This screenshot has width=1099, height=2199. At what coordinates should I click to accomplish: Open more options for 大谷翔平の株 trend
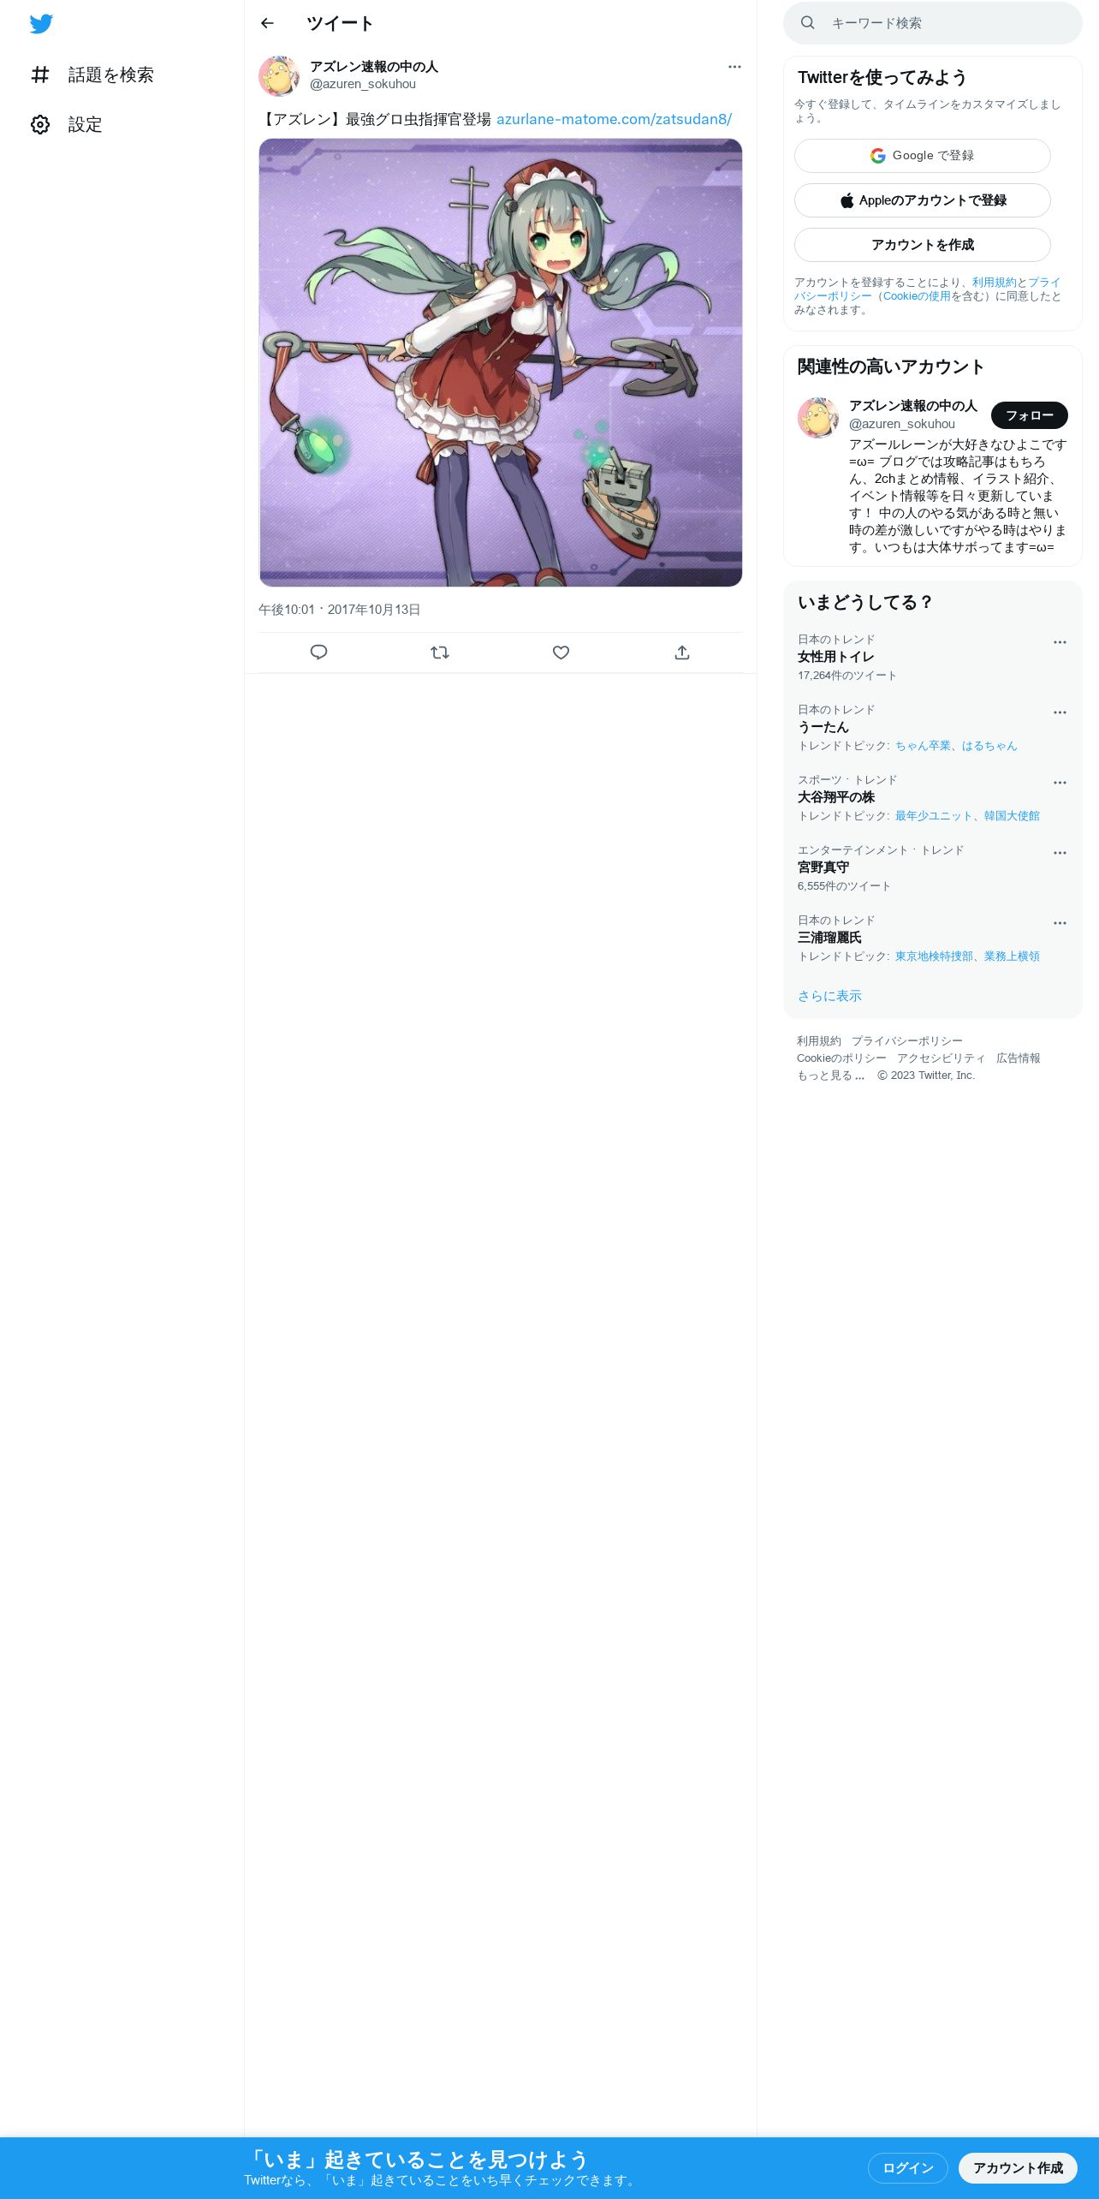pyautogui.click(x=1060, y=783)
